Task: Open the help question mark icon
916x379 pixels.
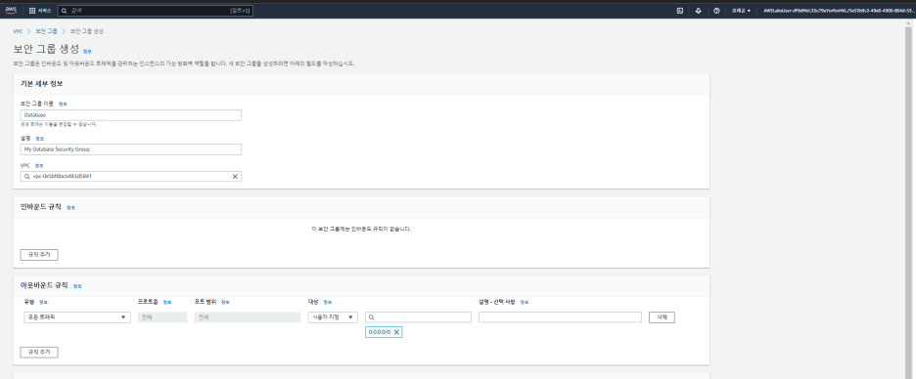Action: [x=716, y=11]
